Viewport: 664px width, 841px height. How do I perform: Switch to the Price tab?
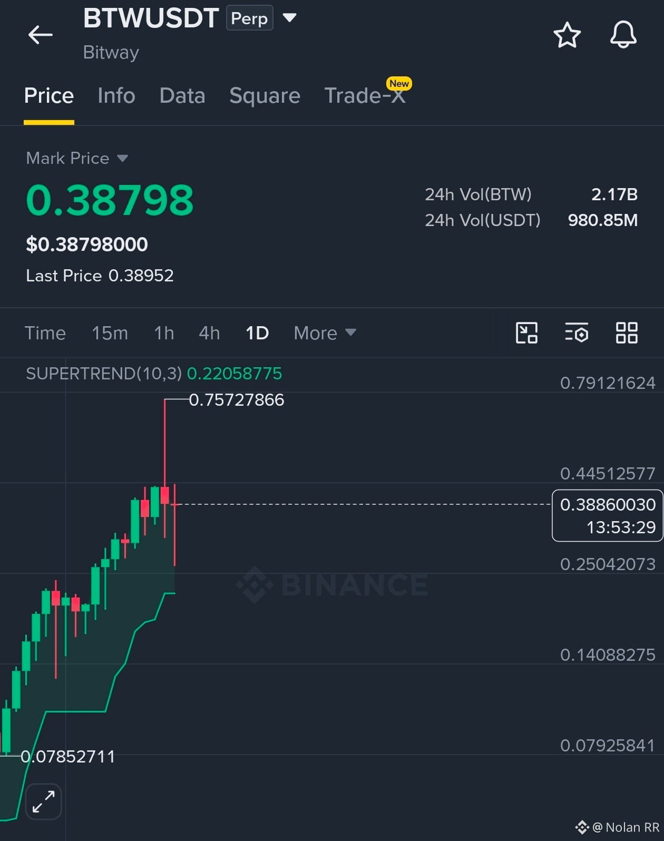click(x=49, y=96)
